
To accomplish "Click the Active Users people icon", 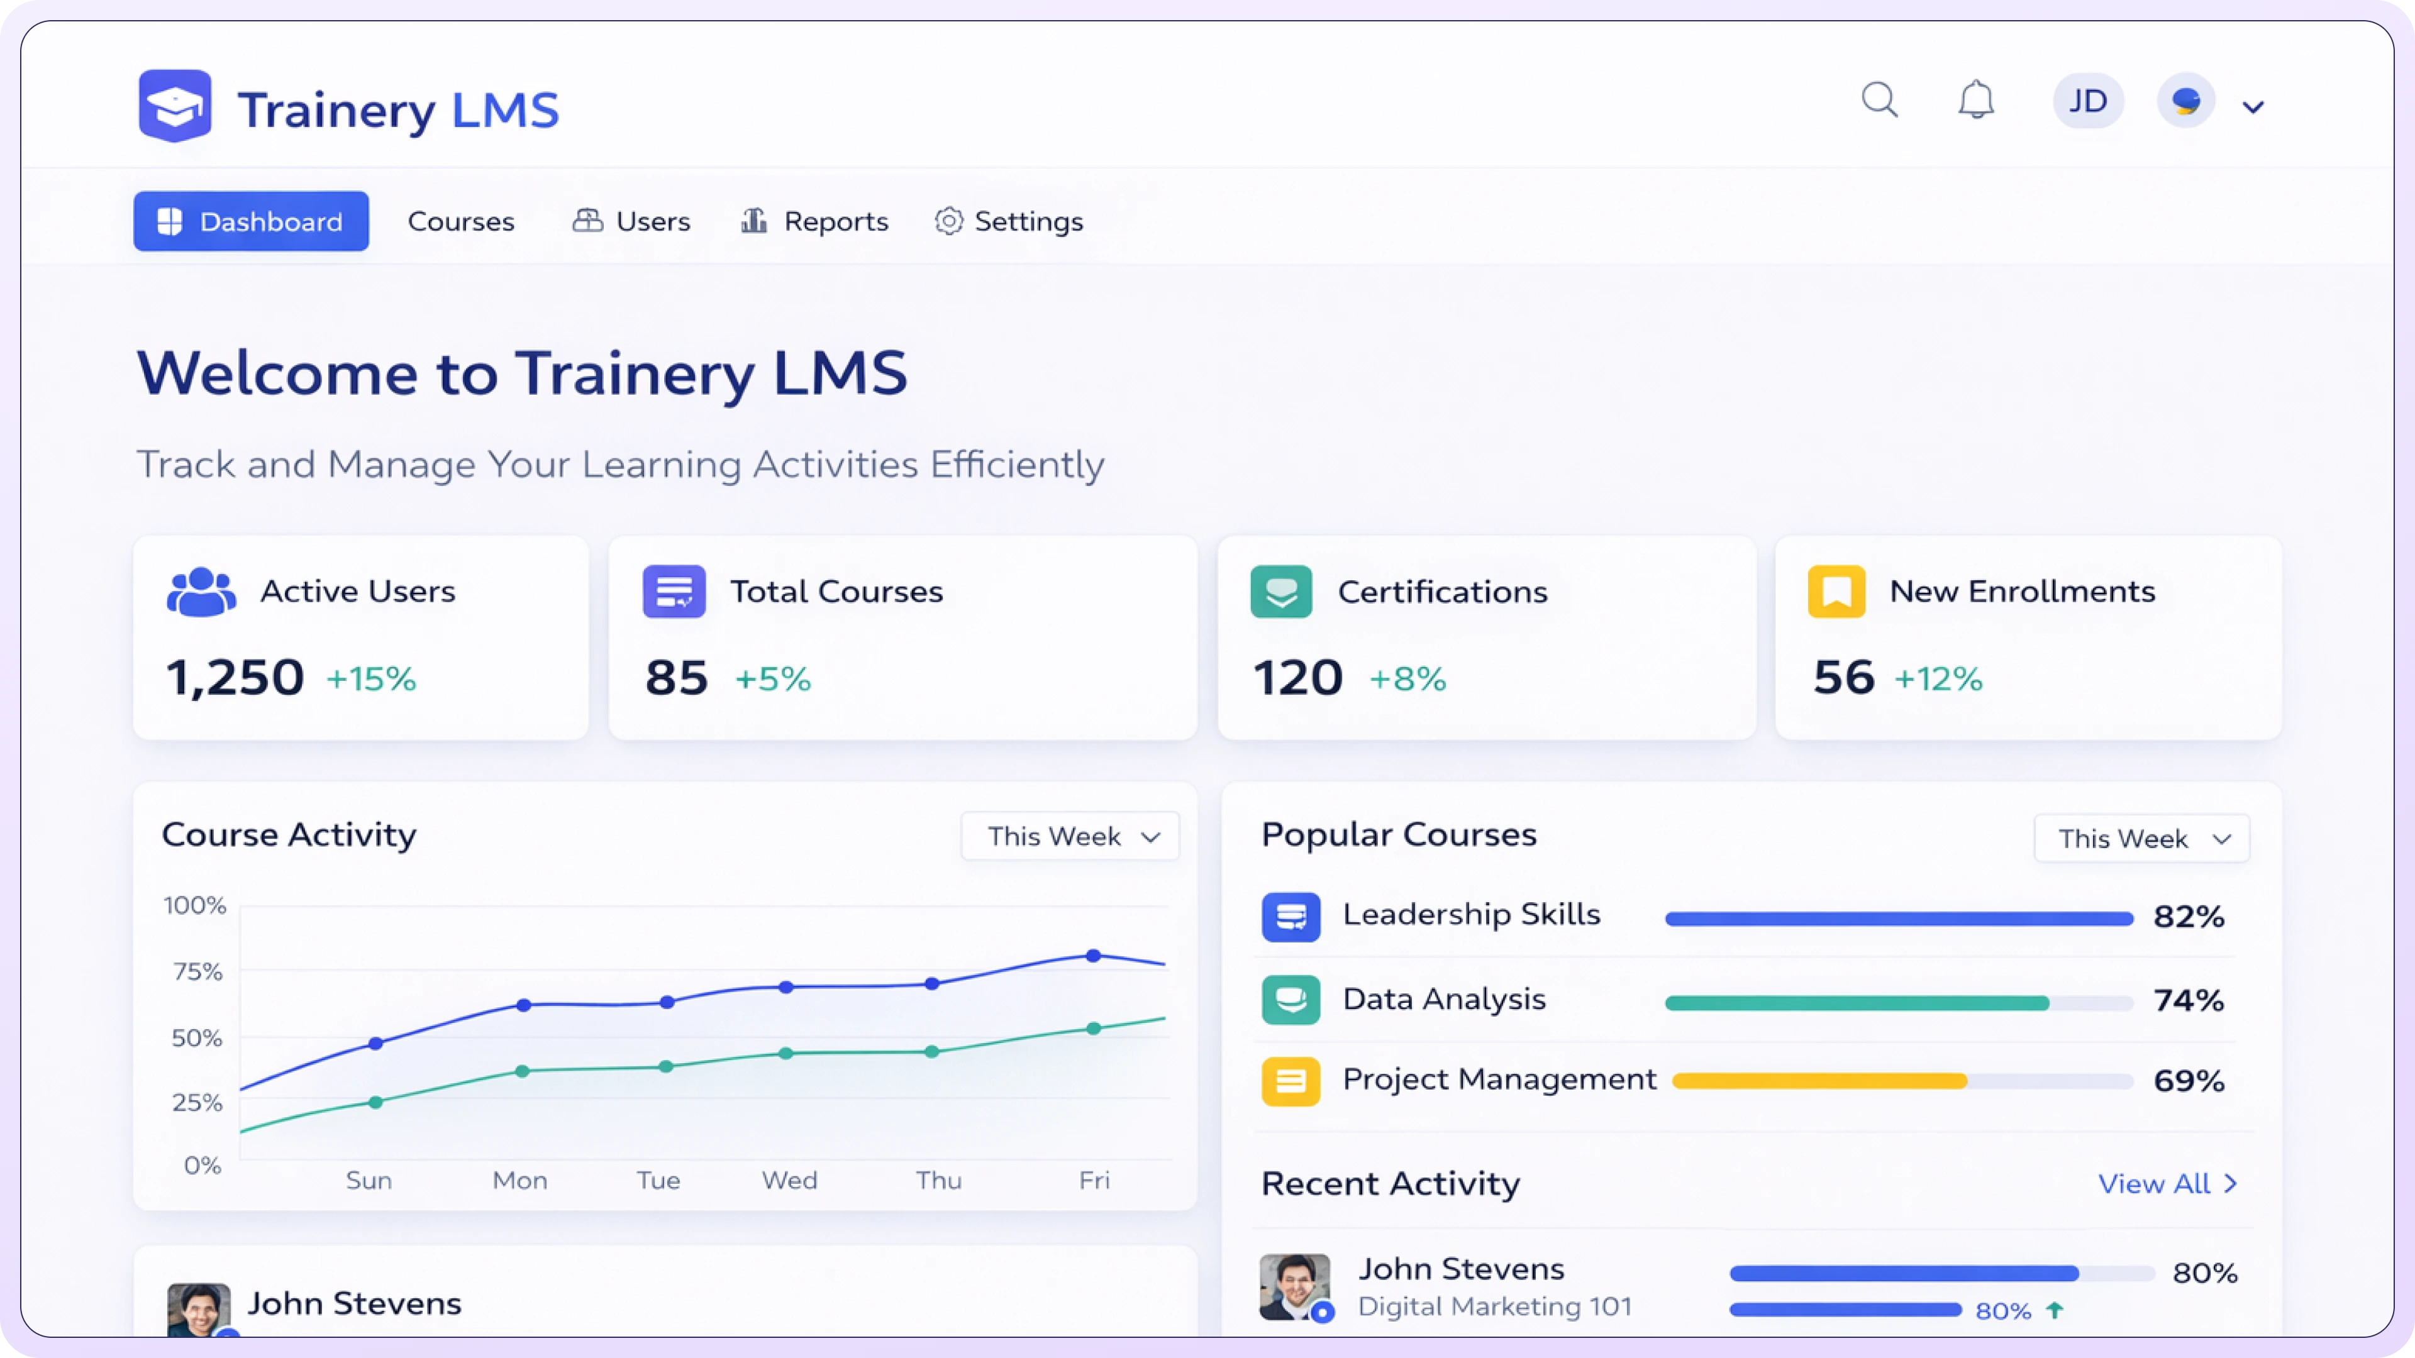I will click(x=200, y=592).
